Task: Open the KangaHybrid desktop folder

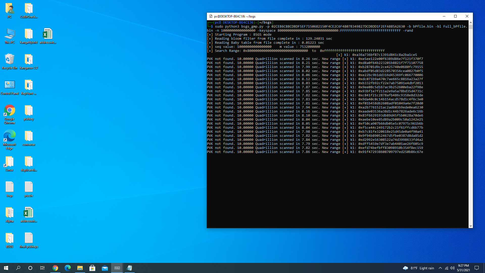Action: [x=29, y=34]
